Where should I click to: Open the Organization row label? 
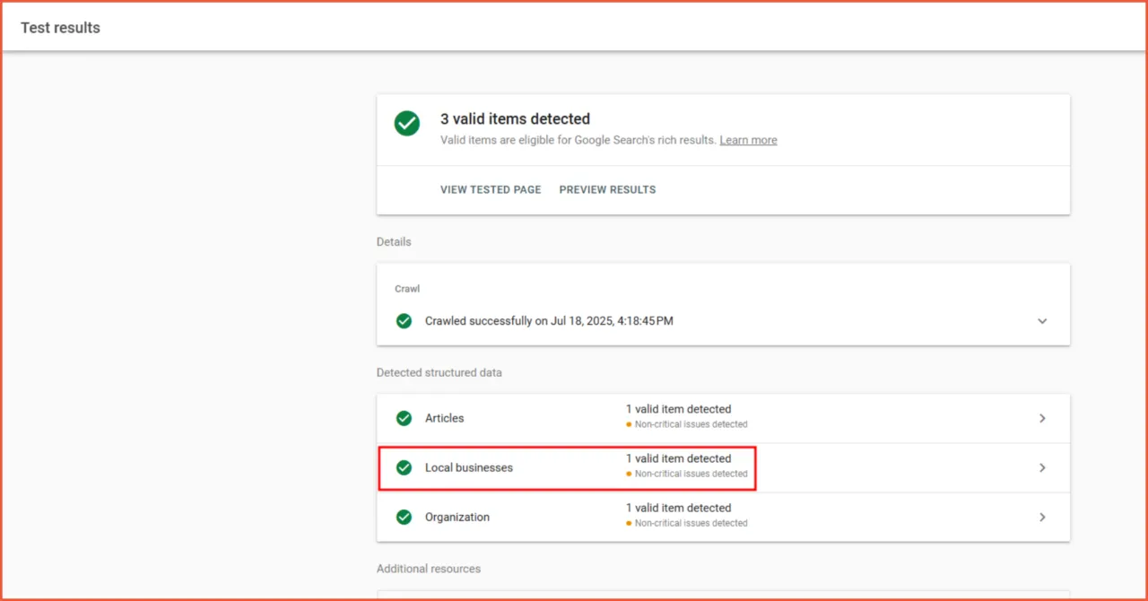(x=457, y=517)
